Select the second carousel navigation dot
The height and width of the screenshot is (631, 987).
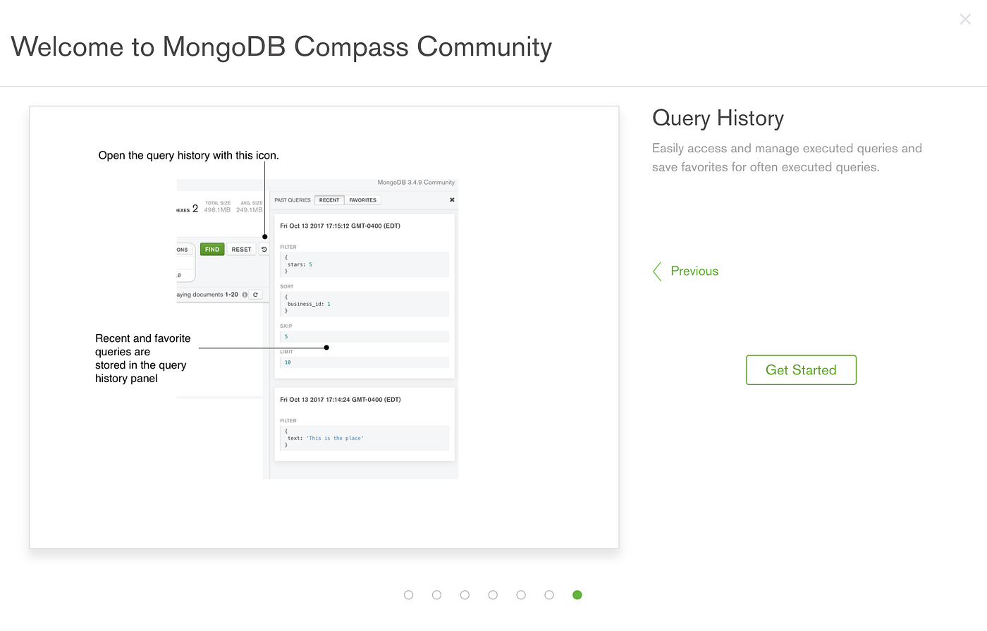tap(436, 594)
